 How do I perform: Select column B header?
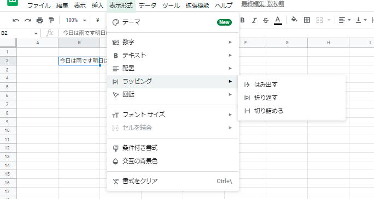point(79,43)
